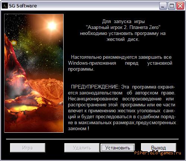Click the "Настоятельно рекомендуется" paragraph

tap(120, 63)
